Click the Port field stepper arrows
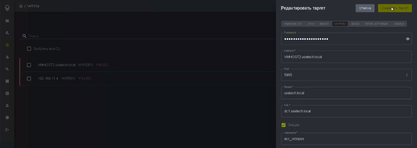Viewport: 417px width, 148px height. pyautogui.click(x=407, y=75)
